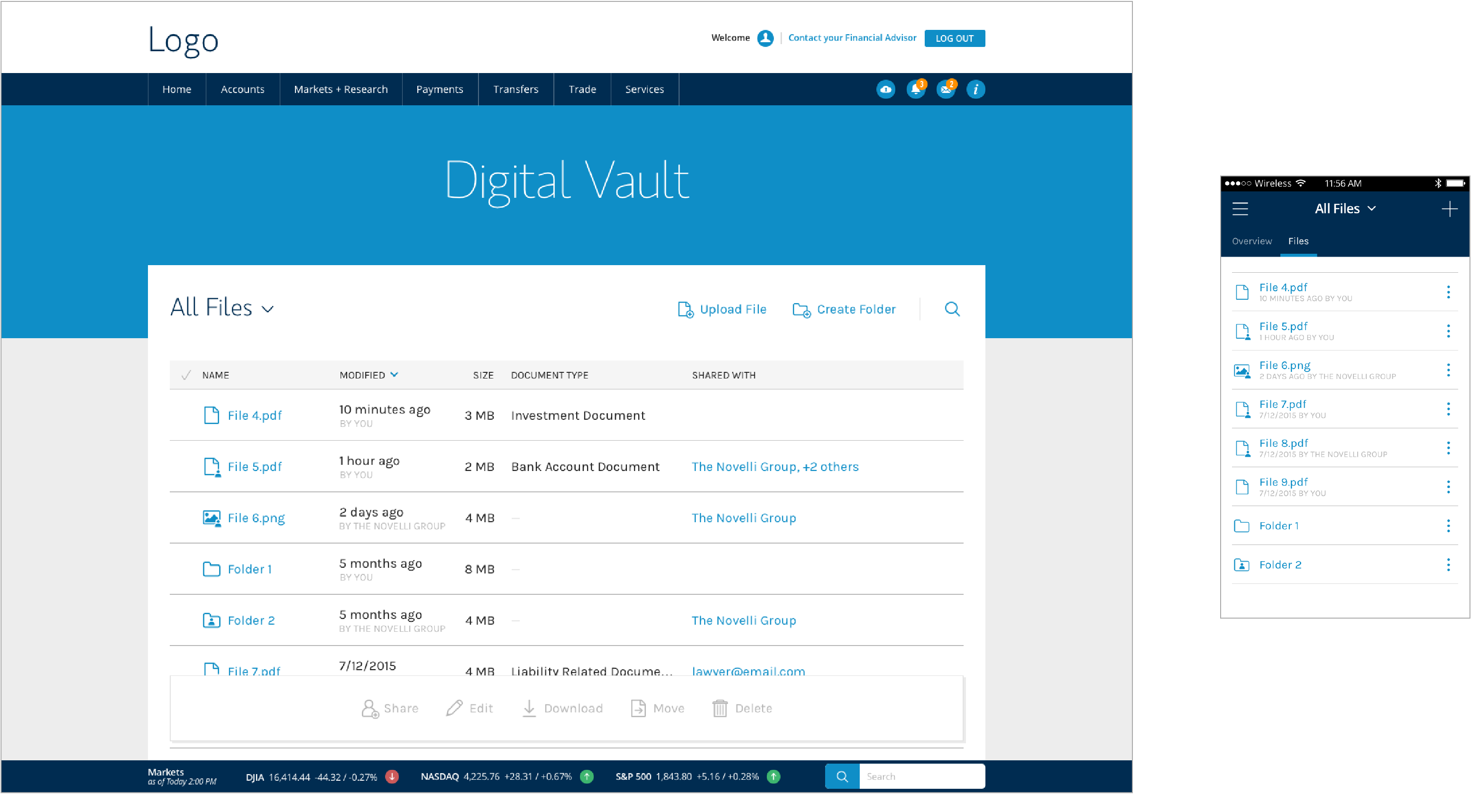Click the Welcome user profile icon

pos(765,38)
